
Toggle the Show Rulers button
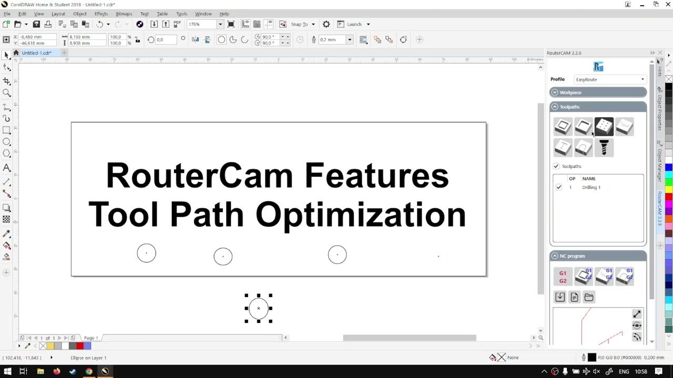(245, 24)
